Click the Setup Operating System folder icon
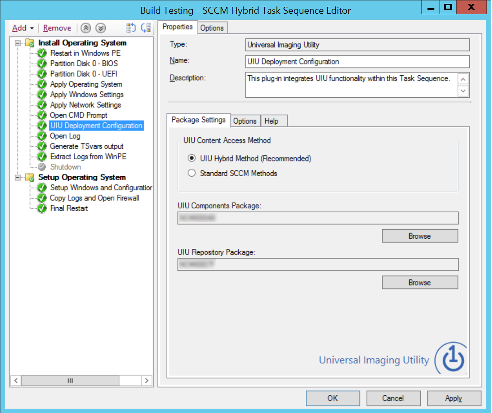This screenshot has height=413, width=492. coord(30,177)
